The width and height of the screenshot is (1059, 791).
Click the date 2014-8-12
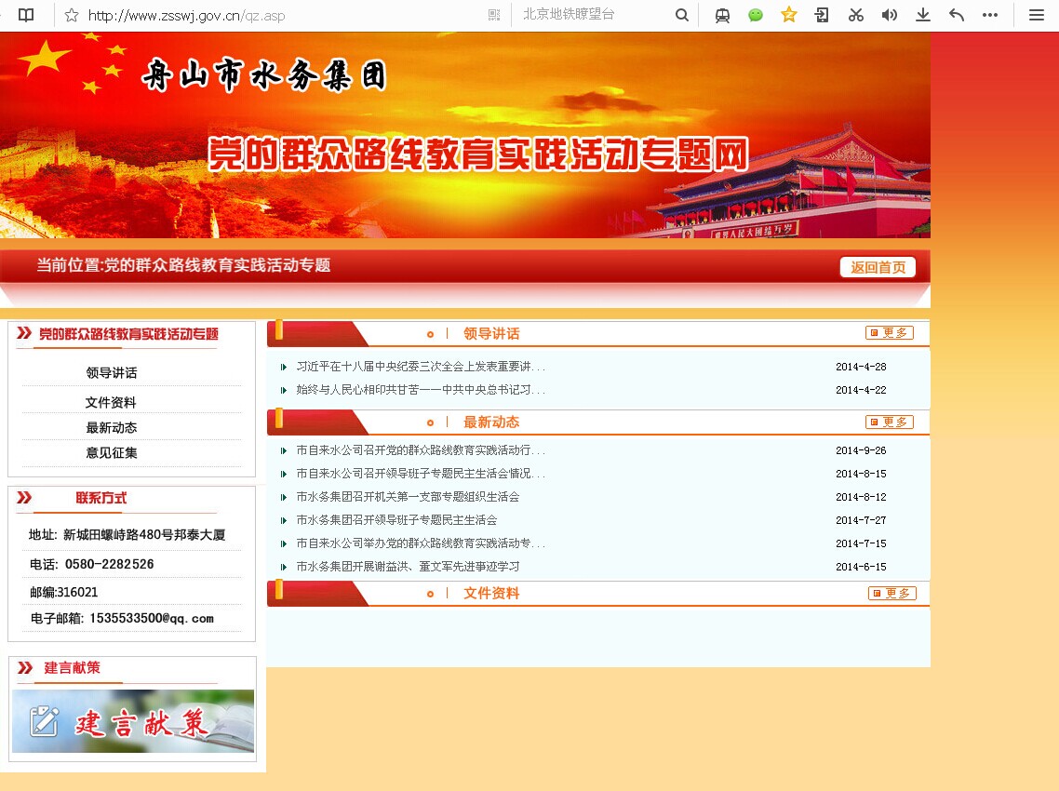[861, 497]
